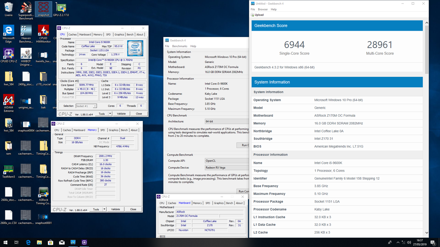The height and width of the screenshot is (247, 440).
Task: Click the DRAM Frequency value field
Action: [x=106, y=156]
